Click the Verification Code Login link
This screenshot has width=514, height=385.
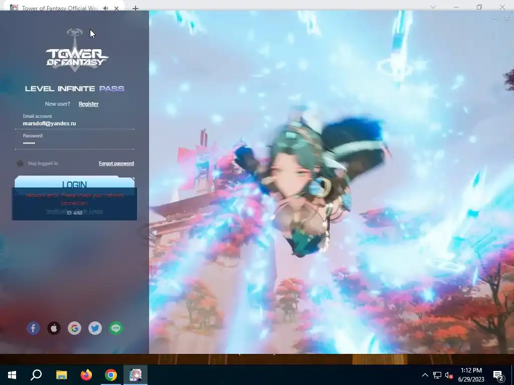74,211
